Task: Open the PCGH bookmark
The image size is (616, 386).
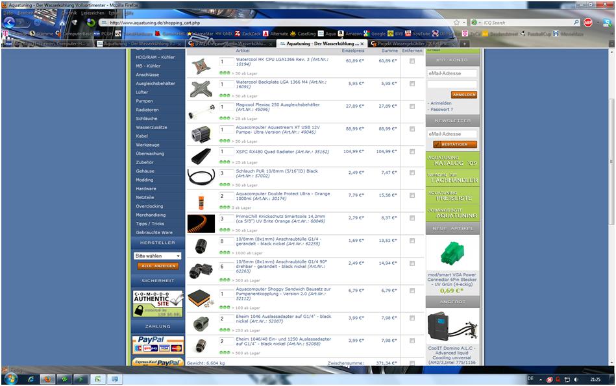Action: [103, 34]
